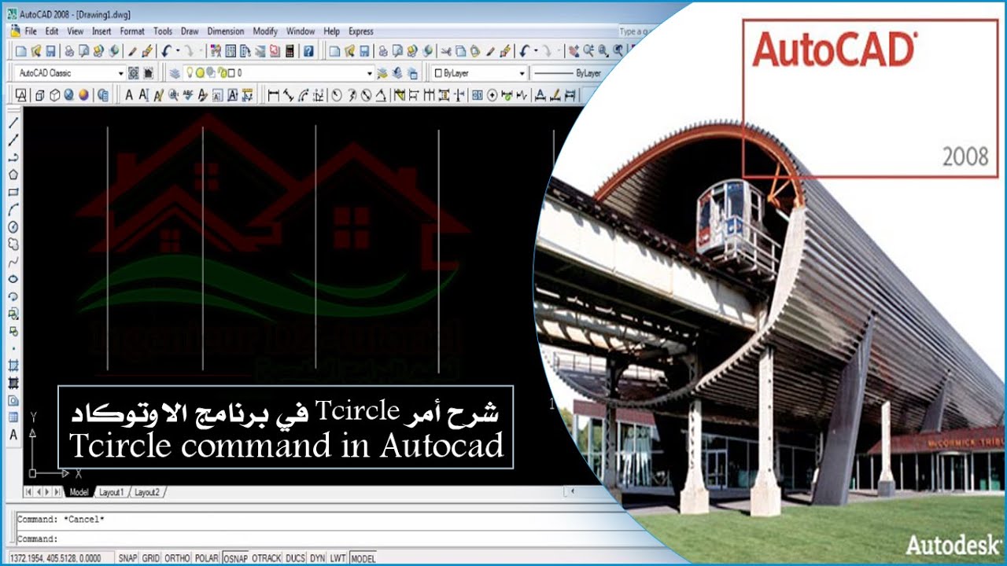
Task: Select the Angular dimension tool
Action: click(381, 95)
